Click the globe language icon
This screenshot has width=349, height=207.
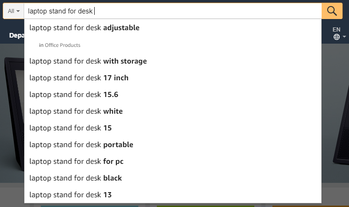click(x=336, y=37)
